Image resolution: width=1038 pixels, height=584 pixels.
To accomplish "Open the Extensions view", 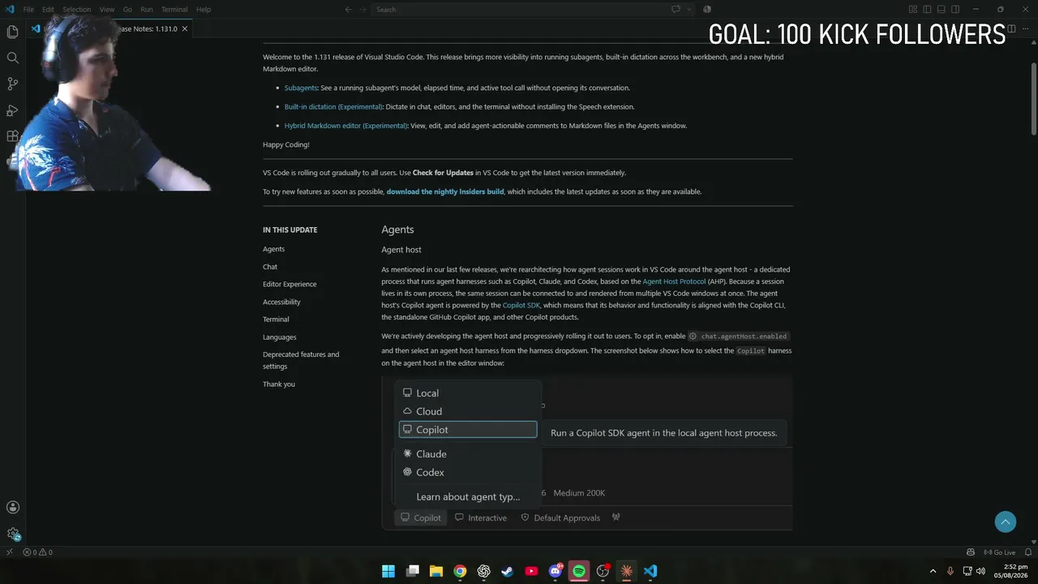I will tap(12, 136).
